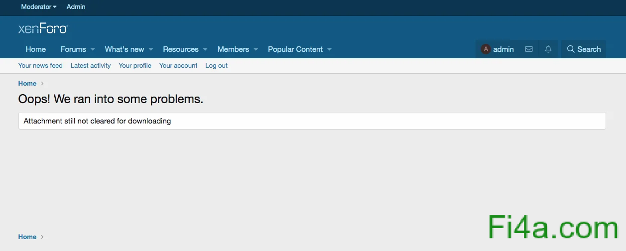Open the alerts bell icon

click(x=548, y=49)
